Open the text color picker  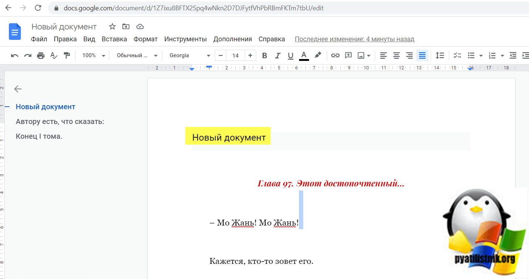[x=304, y=56]
